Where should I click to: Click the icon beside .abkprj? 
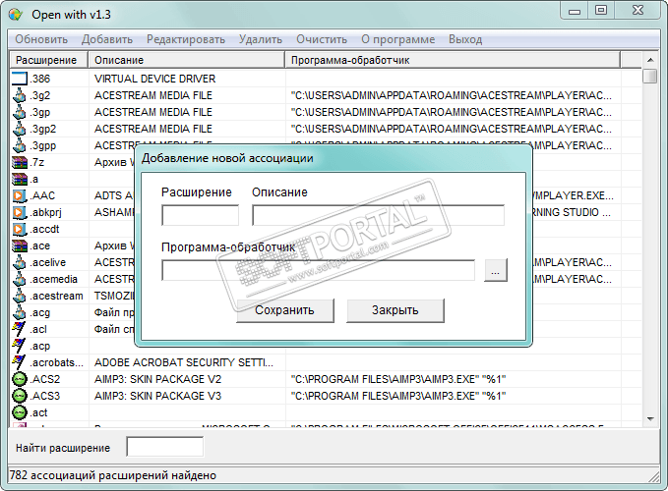(19, 212)
